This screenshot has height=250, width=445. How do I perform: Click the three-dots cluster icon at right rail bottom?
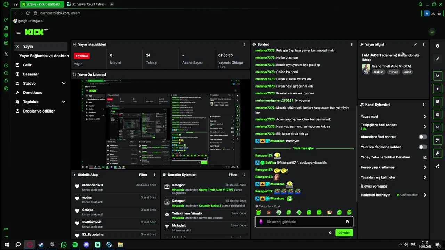point(437,166)
